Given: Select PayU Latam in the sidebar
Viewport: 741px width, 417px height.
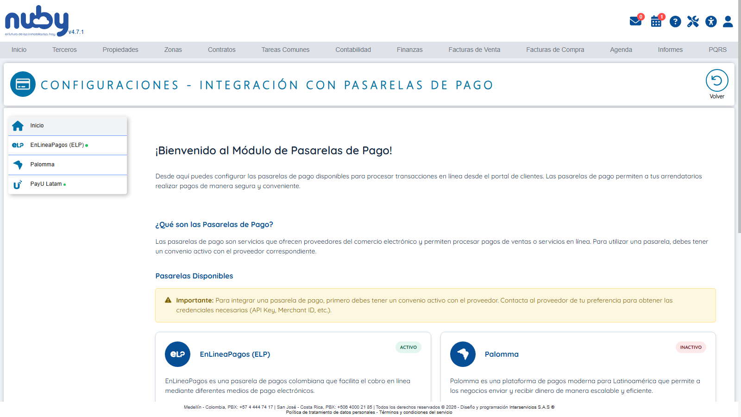Looking at the screenshot, I should (x=68, y=184).
